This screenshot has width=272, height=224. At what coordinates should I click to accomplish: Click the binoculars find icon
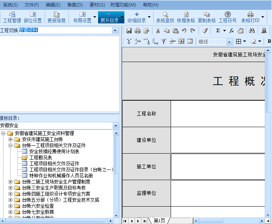[x=252, y=31]
